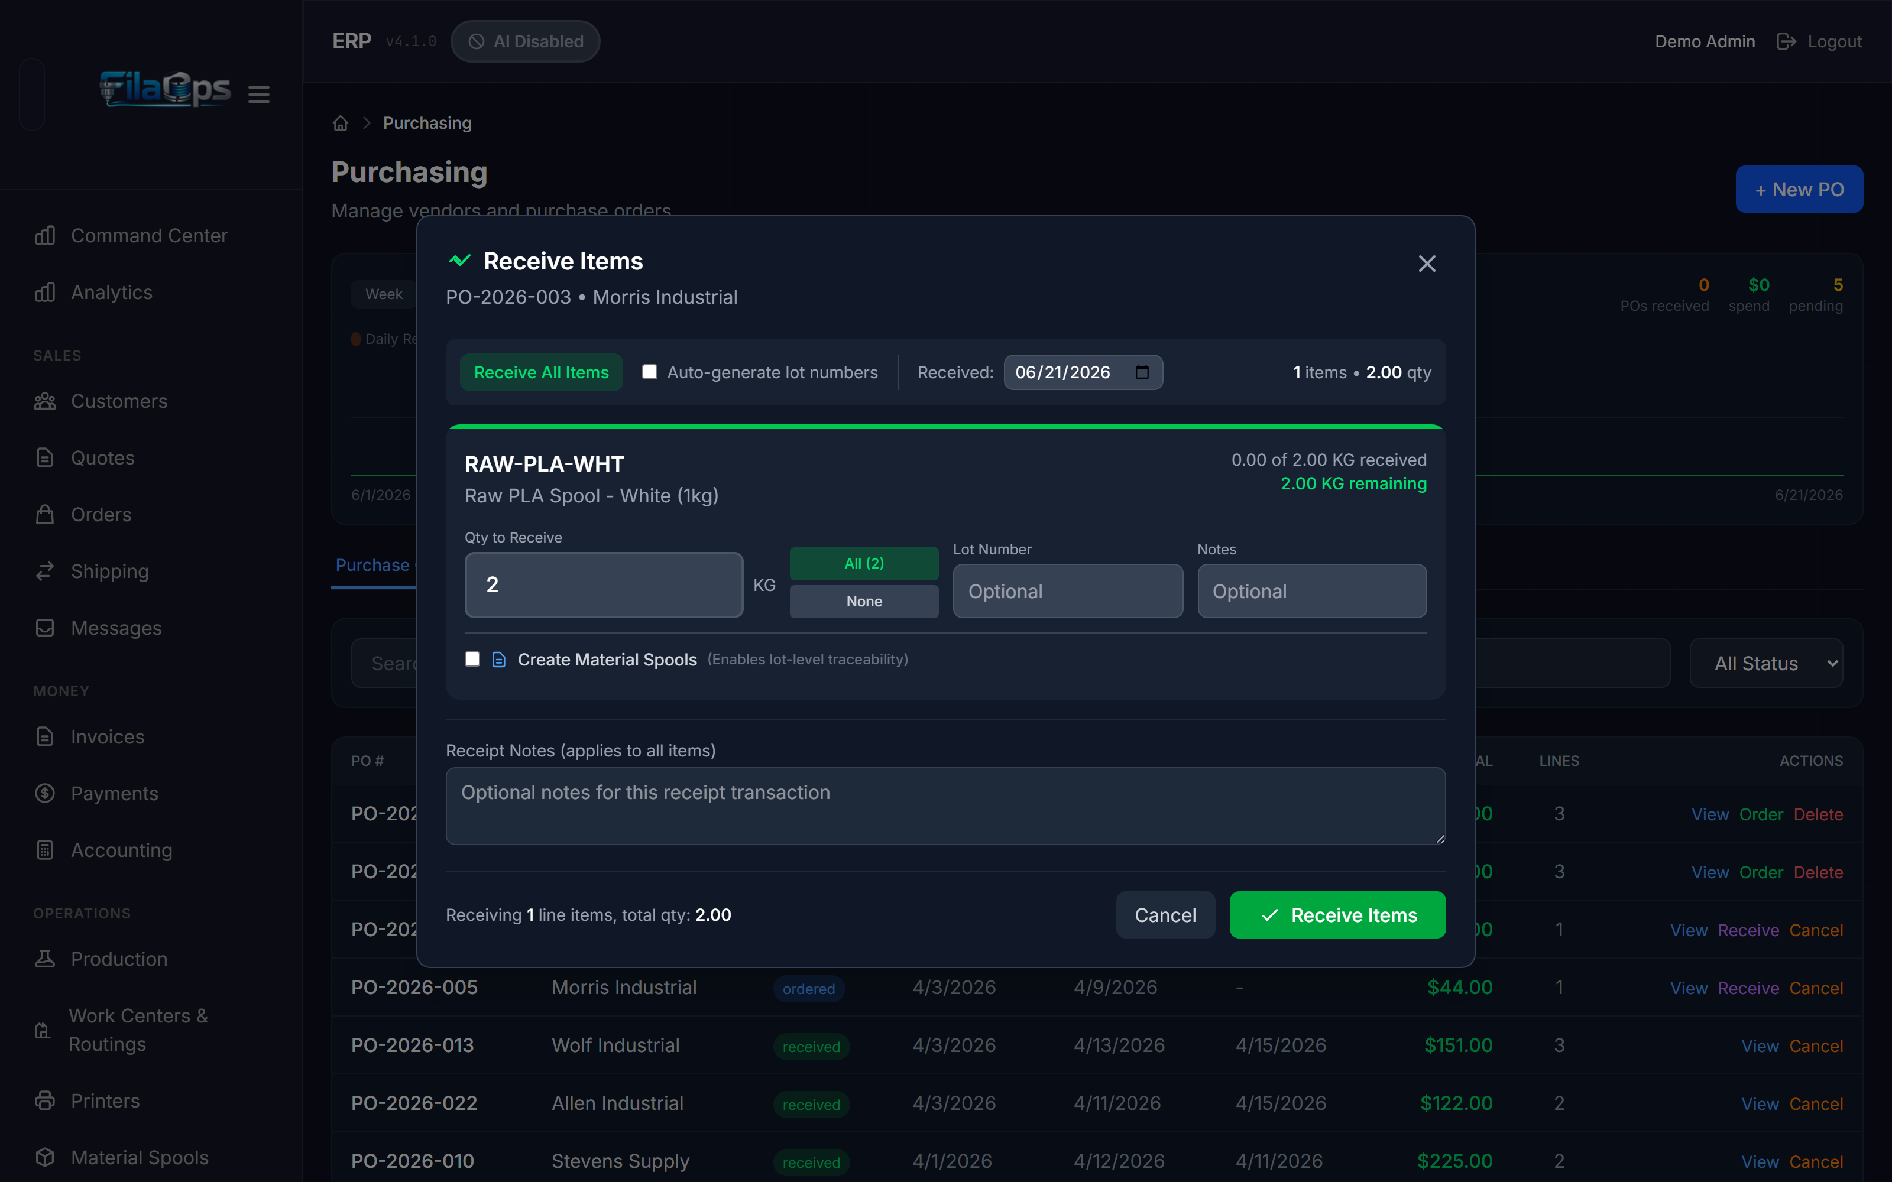Click the ordered status badge for PO-2026-005

tap(808, 989)
